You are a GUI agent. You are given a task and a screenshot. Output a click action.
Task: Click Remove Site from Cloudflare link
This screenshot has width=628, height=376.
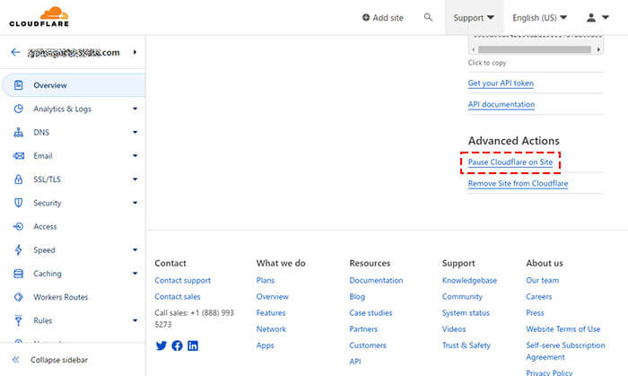(518, 183)
